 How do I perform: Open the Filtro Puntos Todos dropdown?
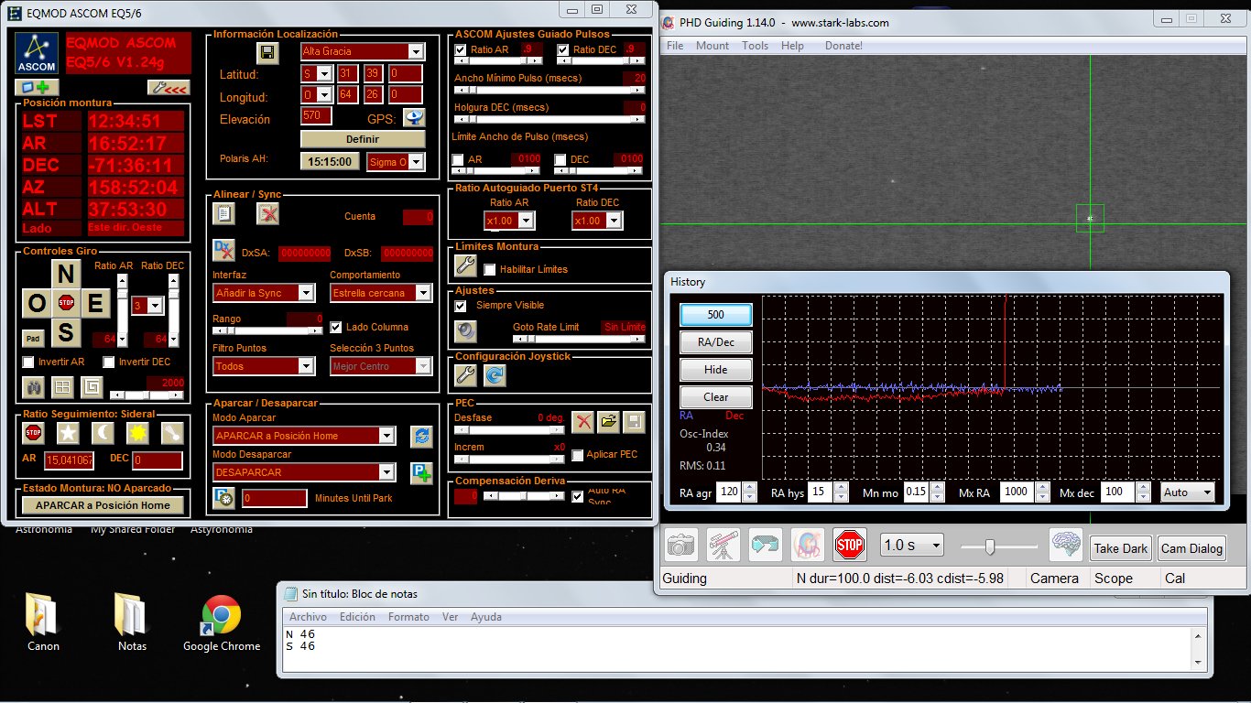(x=307, y=366)
